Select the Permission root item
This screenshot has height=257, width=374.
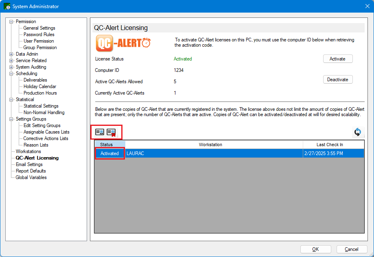click(26, 22)
